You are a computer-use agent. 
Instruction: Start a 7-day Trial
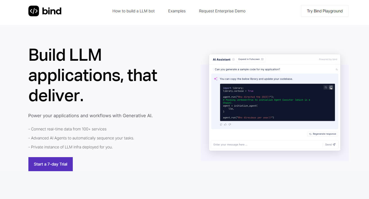pos(51,164)
